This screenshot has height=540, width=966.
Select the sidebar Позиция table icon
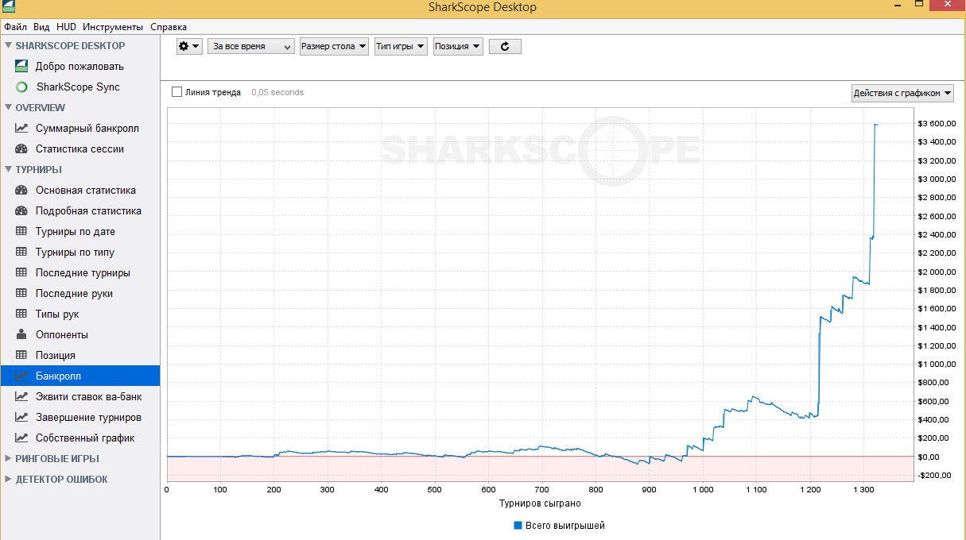coord(21,355)
